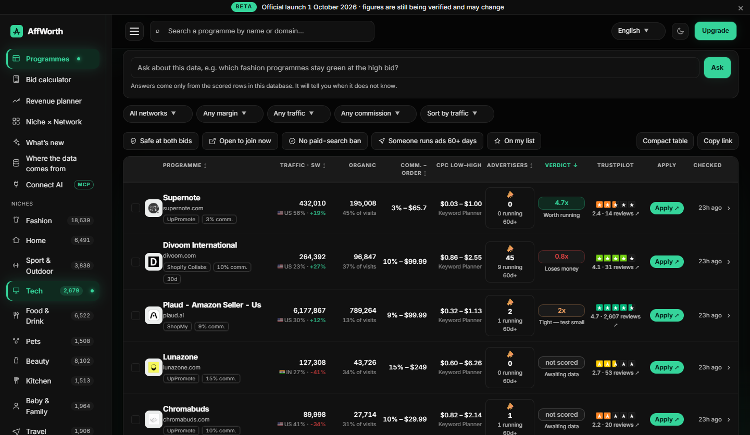Screen dimensions: 750x435
Task: Toggle dark mode moon icon
Action: (x=680, y=31)
